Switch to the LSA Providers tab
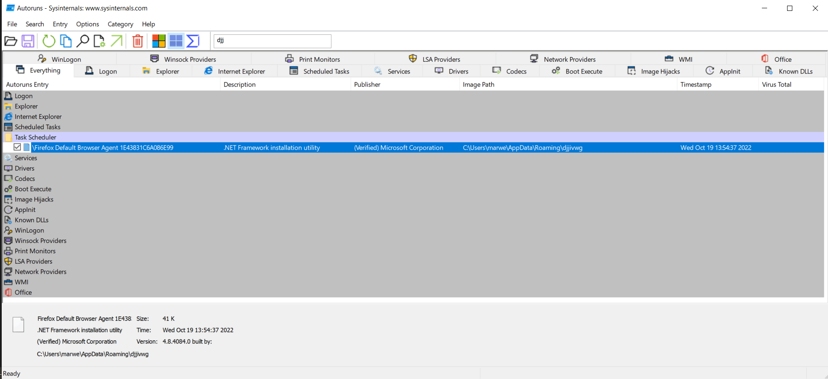 tap(435, 59)
